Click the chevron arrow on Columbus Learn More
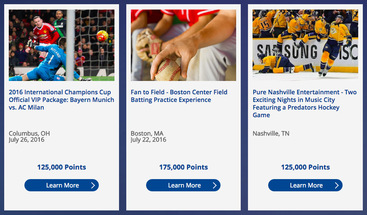 [93, 186]
